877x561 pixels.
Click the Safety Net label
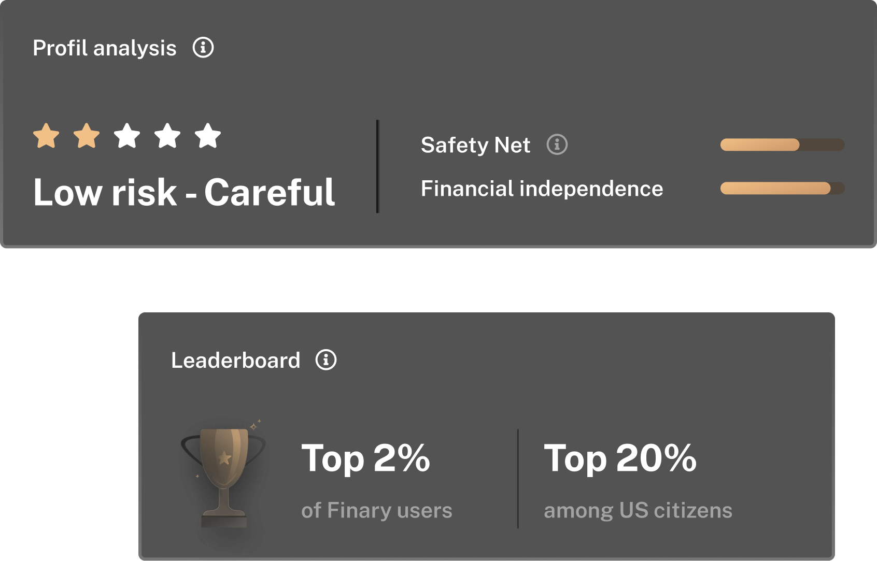pos(475,145)
